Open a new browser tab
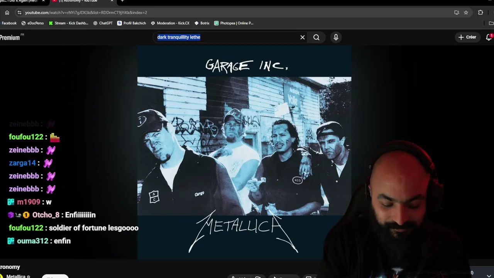Image resolution: width=494 pixels, height=278 pixels. point(122,1)
